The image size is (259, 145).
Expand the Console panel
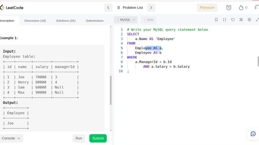11,138
